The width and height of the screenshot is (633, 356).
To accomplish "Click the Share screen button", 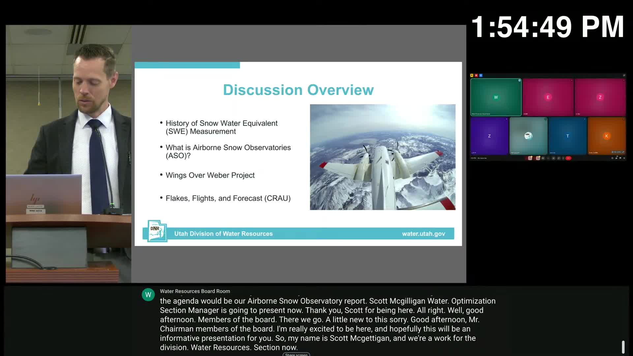I will 296,355.
